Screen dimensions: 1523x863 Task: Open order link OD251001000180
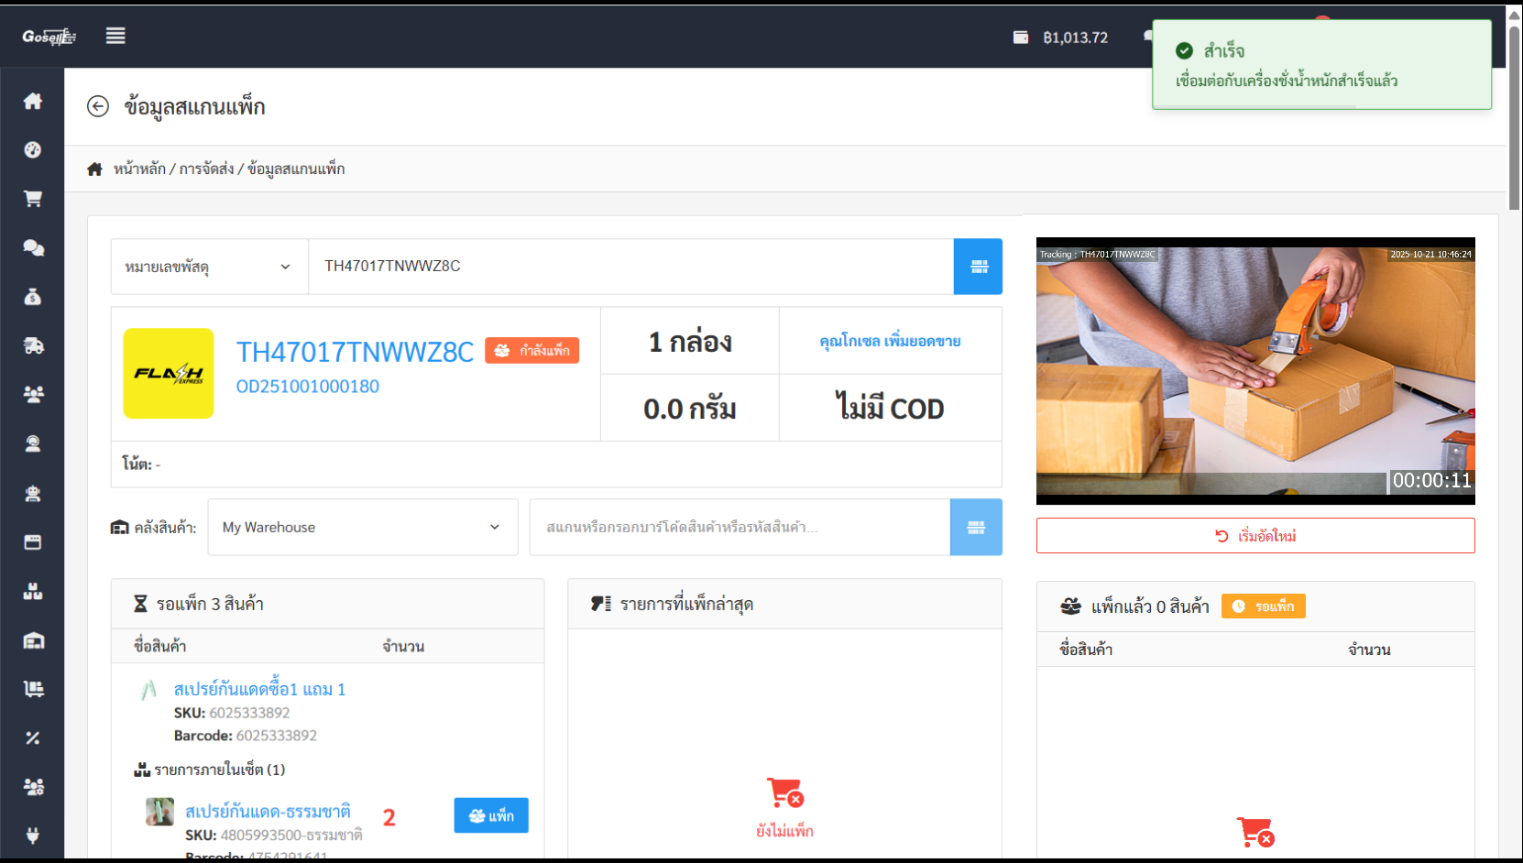pos(308,387)
